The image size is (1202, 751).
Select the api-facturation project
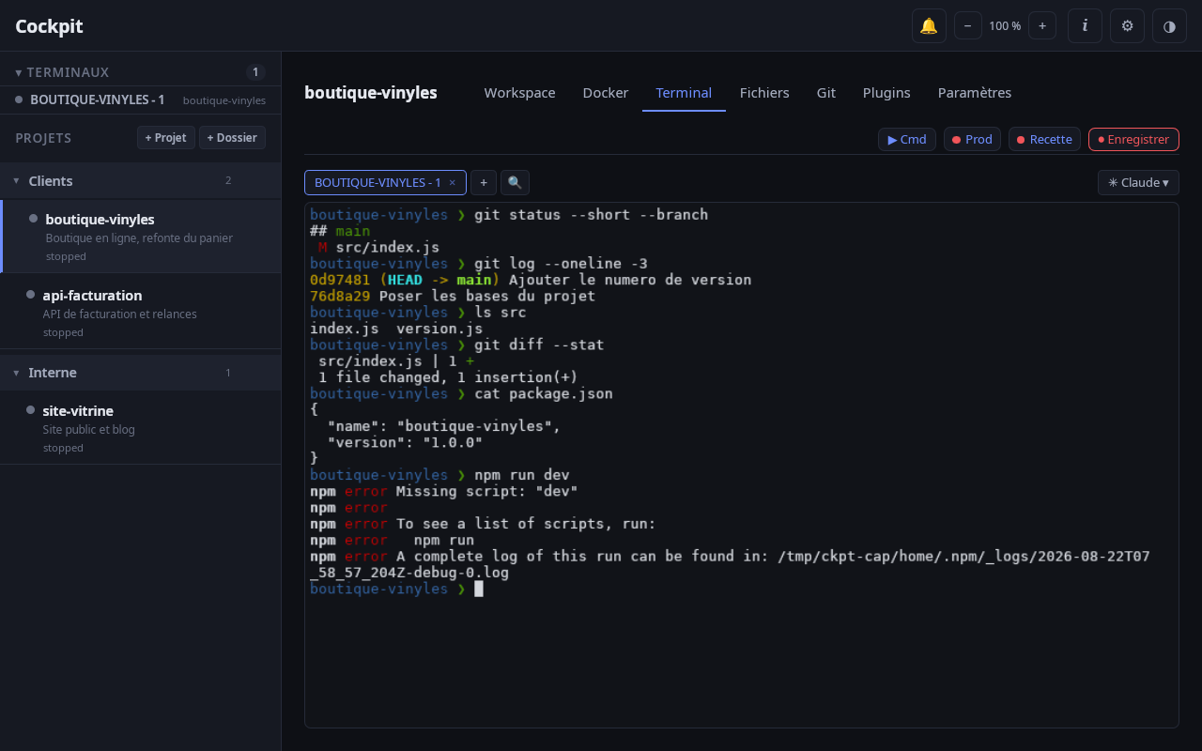(x=141, y=312)
